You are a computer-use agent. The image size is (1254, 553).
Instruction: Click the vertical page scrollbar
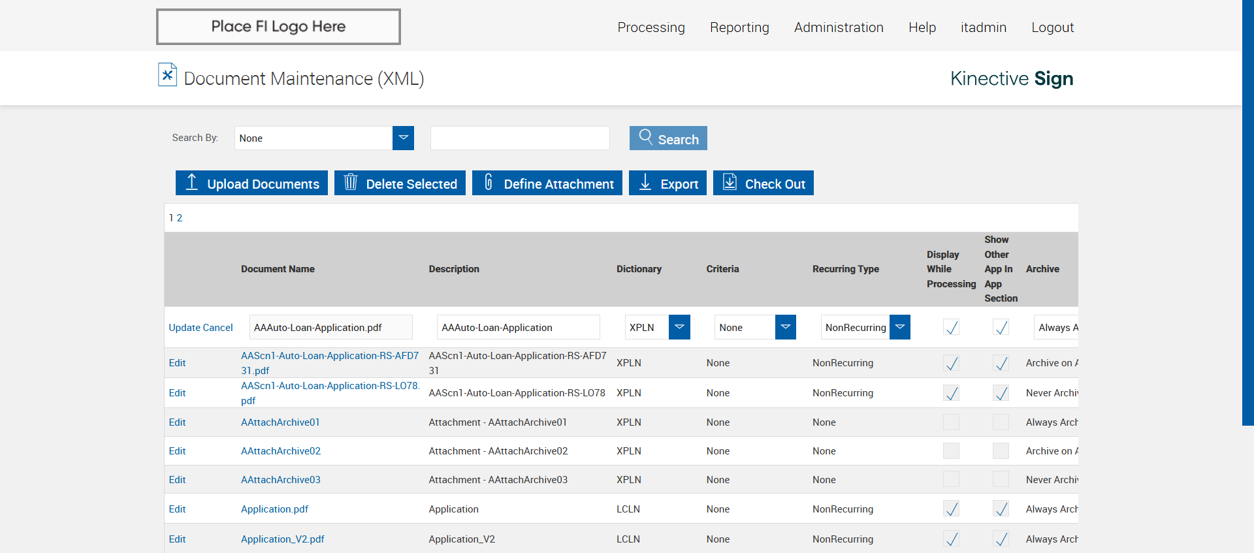[x=1247, y=212]
